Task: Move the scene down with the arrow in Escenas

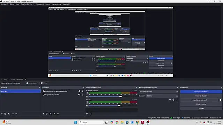Action: point(16,114)
